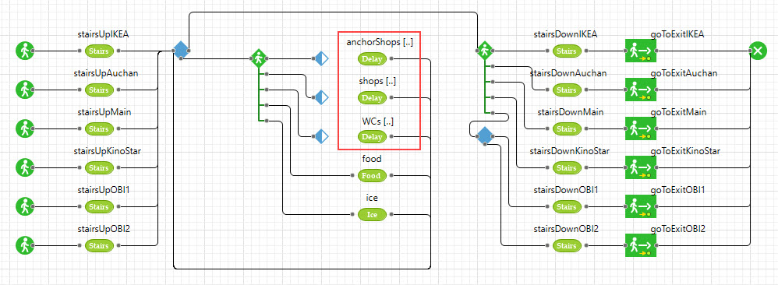Click the anchorShops Delay block
This screenshot has height=285, width=778.
pos(372,59)
